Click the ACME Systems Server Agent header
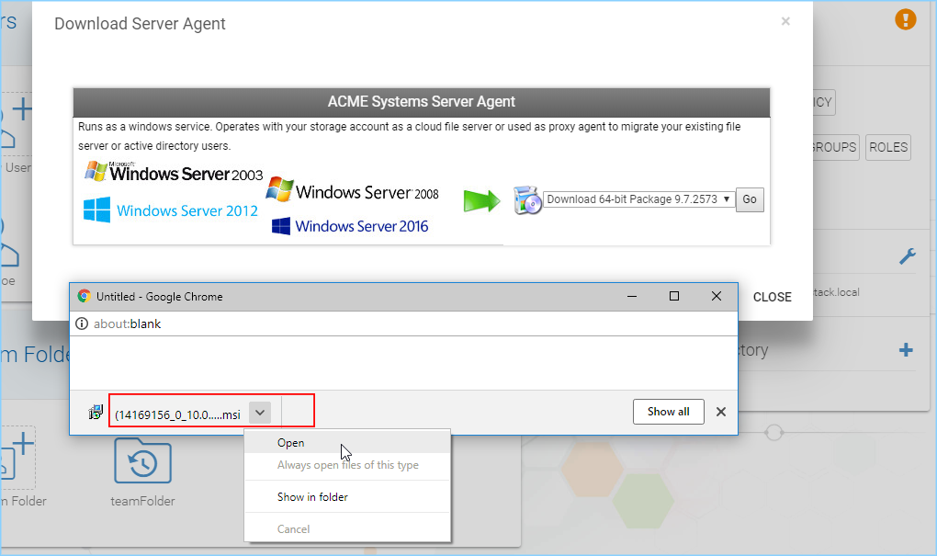 [x=422, y=102]
